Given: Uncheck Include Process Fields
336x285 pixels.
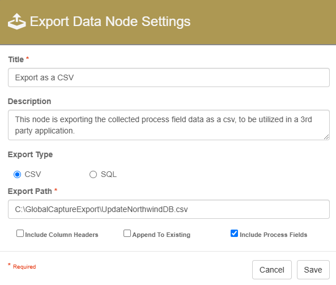Looking at the screenshot, I should point(234,234).
